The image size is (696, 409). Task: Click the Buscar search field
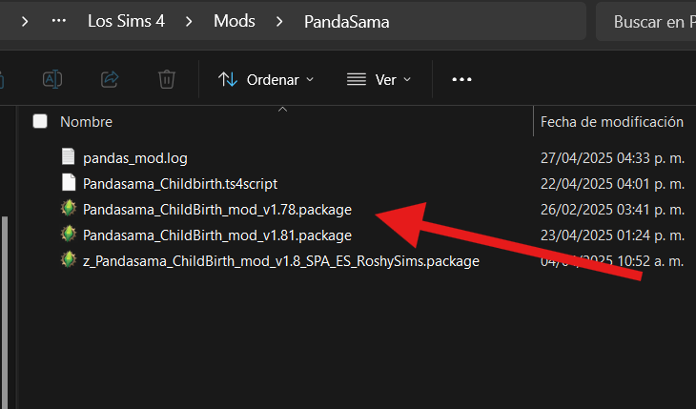point(650,21)
